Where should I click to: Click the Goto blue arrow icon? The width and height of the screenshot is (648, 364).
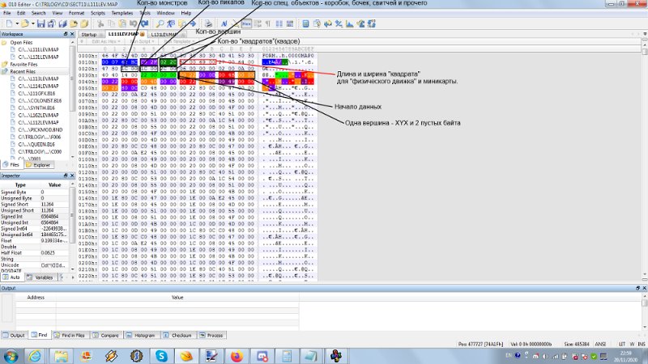pyautogui.click(x=193, y=24)
